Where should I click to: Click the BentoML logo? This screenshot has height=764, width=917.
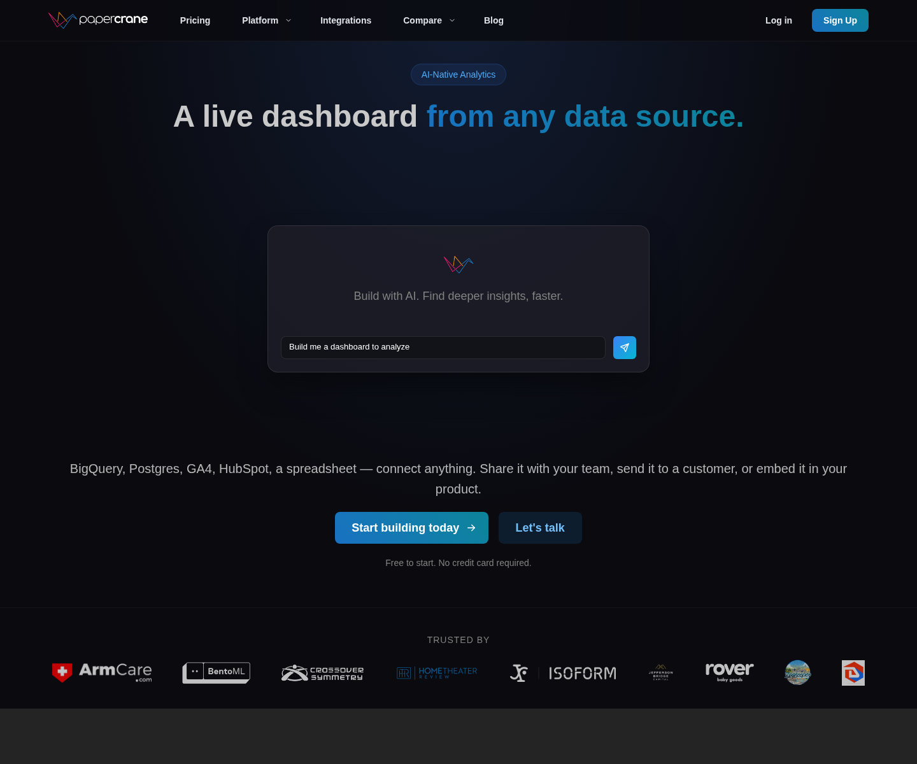(x=217, y=673)
